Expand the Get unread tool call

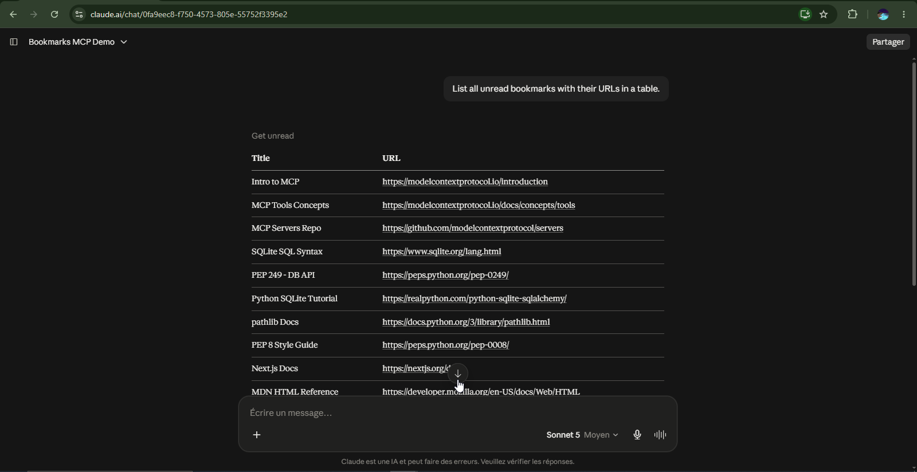click(273, 136)
